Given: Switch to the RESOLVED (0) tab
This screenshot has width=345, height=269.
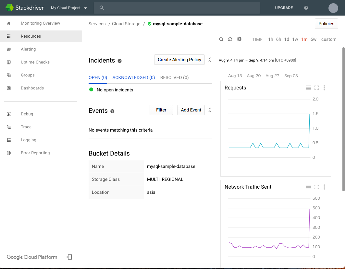Looking at the screenshot, I should [175, 77].
